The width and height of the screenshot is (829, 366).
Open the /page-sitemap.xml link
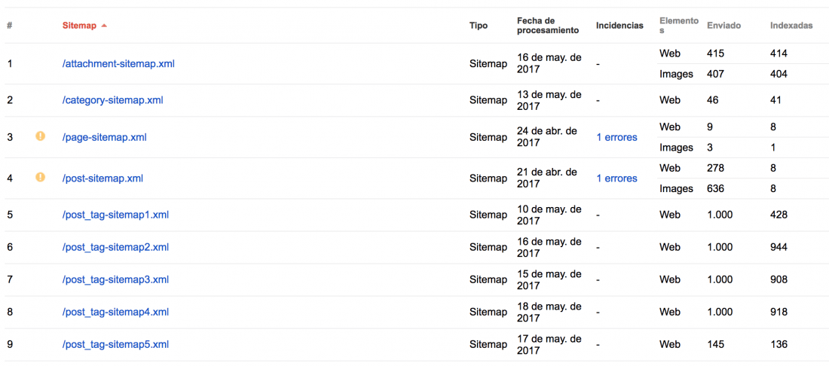tap(104, 137)
